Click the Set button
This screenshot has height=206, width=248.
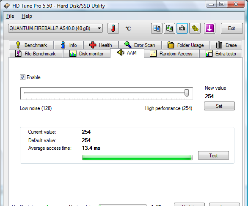pyautogui.click(x=219, y=106)
